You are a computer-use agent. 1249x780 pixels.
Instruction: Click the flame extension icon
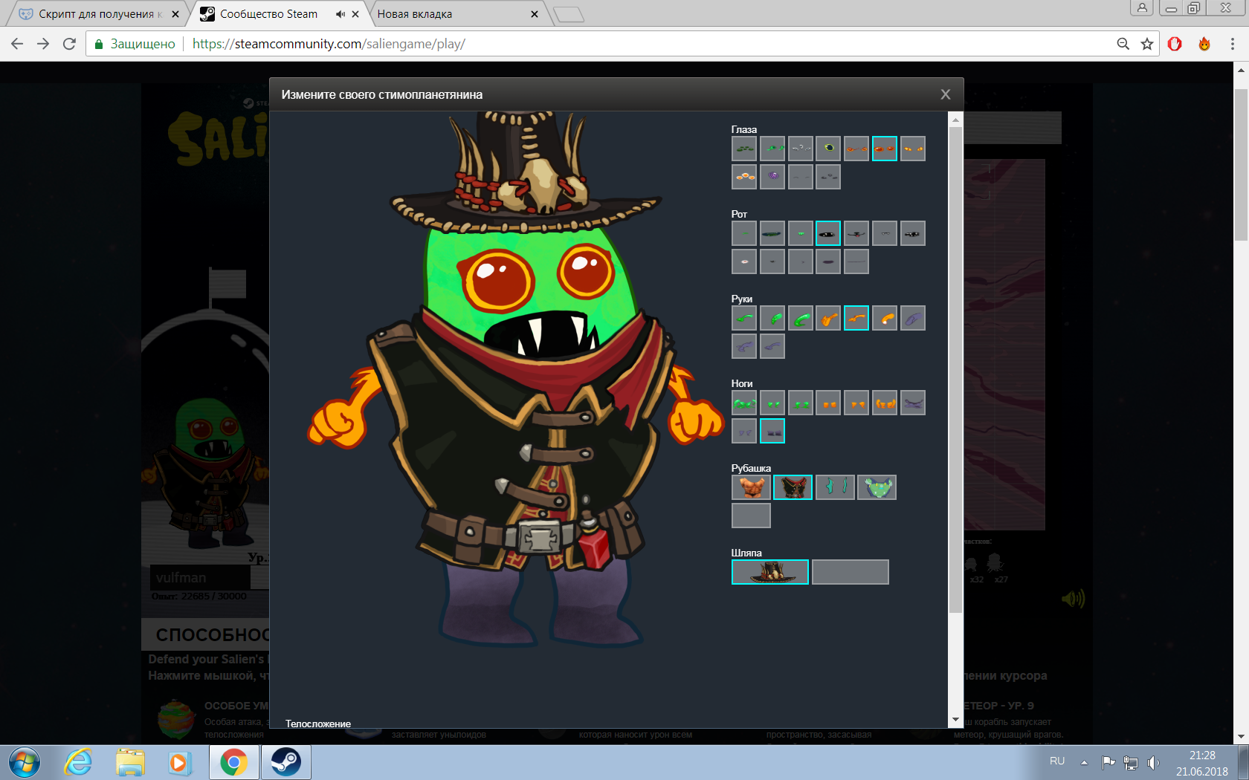coord(1204,44)
